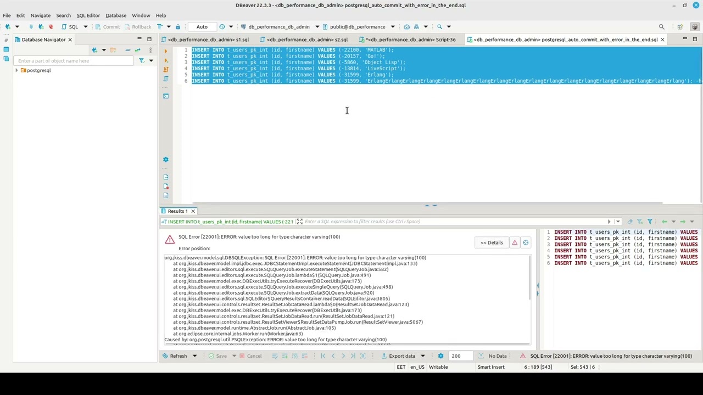The height and width of the screenshot is (395, 703).
Task: Click the link with editor arrows icon in Navigator
Action: coord(137,50)
